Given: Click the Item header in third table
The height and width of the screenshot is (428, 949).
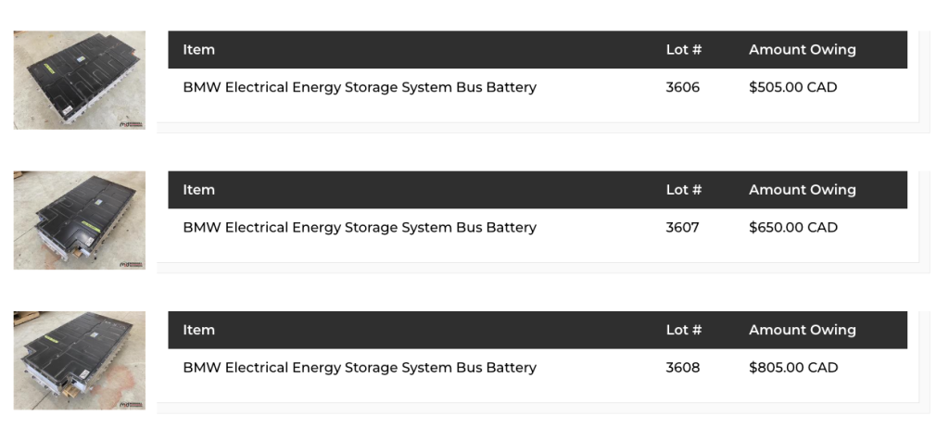Looking at the screenshot, I should click(x=198, y=331).
